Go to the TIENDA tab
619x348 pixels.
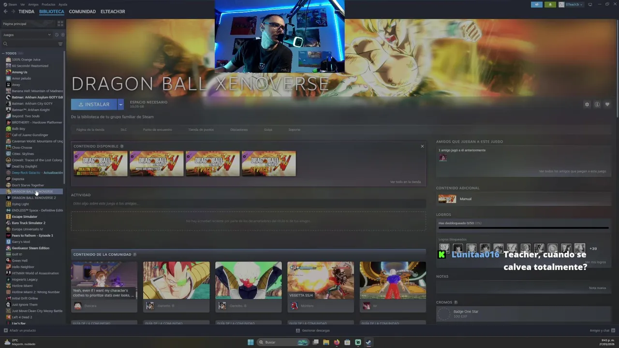tap(27, 12)
